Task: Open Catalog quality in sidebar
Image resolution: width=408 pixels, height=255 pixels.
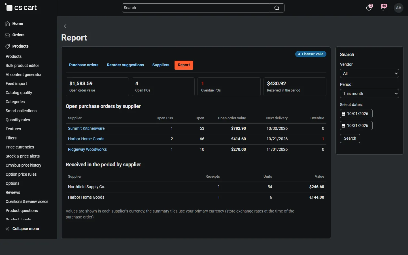Action: [x=19, y=93]
